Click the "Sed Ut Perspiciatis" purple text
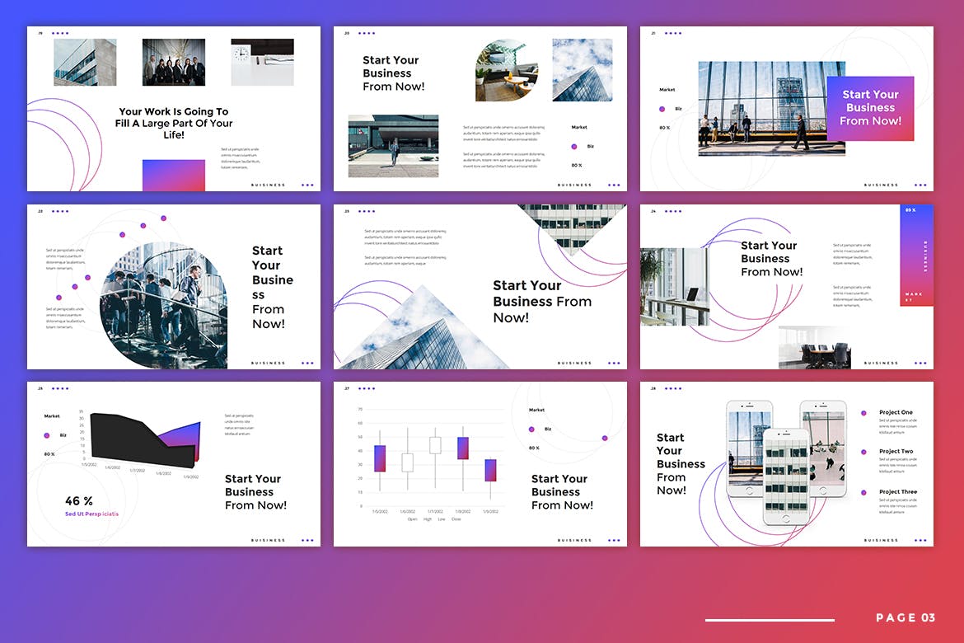964x643 pixels. click(x=91, y=514)
